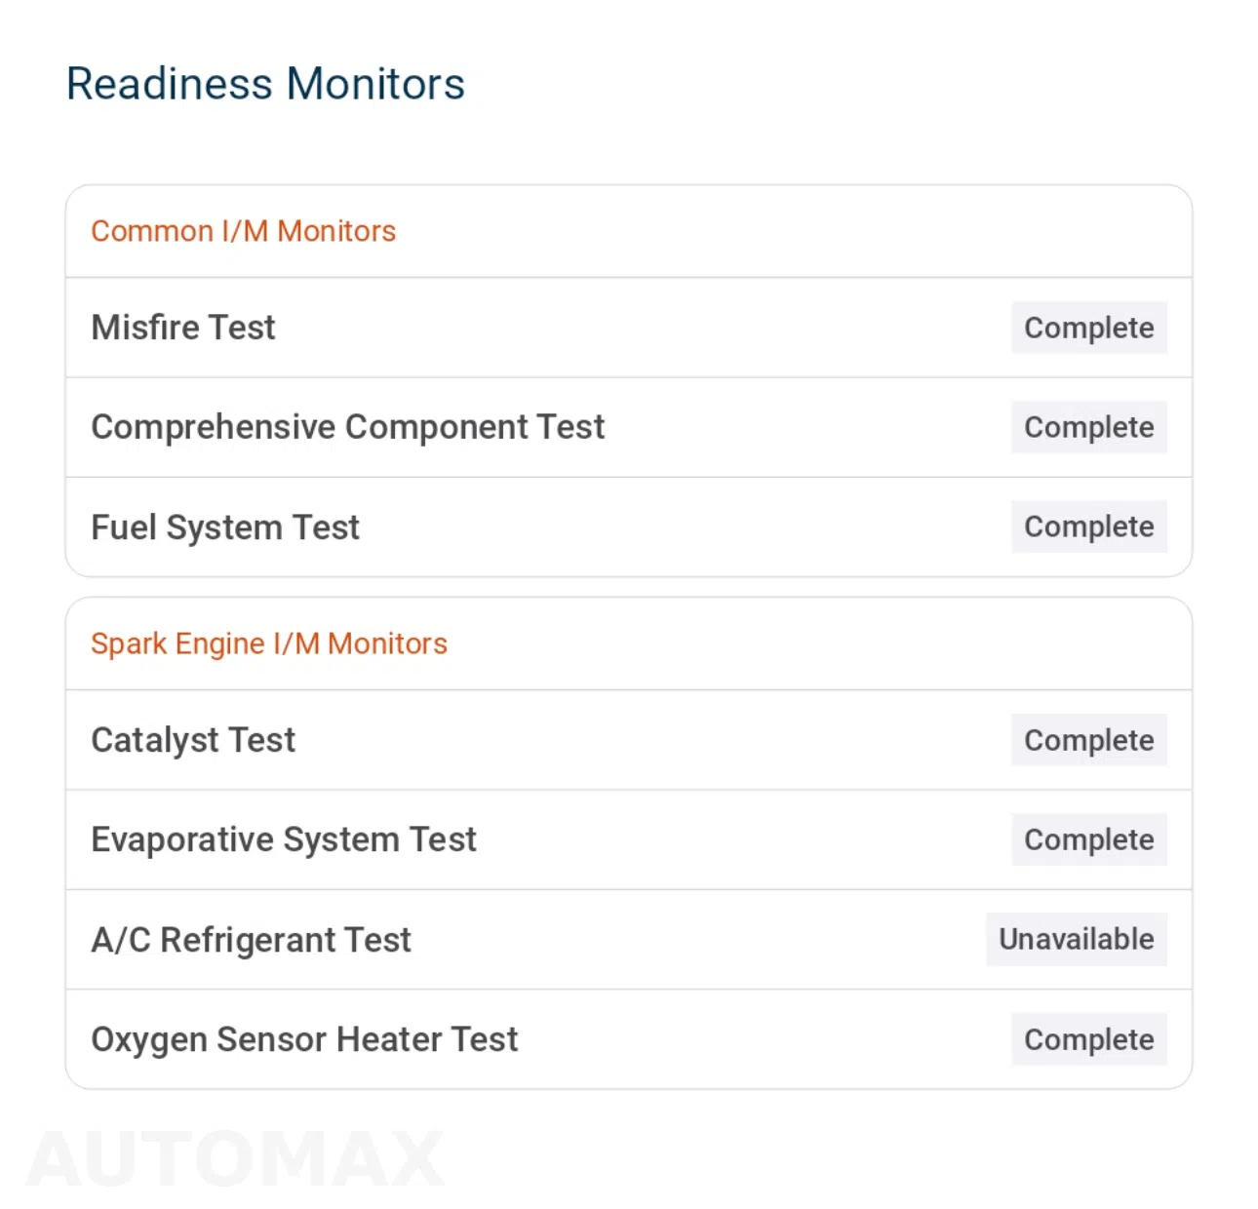Screen dimensions: 1258x1209
Task: Click the Spark Engine I/M Monitors header
Action: tap(269, 643)
